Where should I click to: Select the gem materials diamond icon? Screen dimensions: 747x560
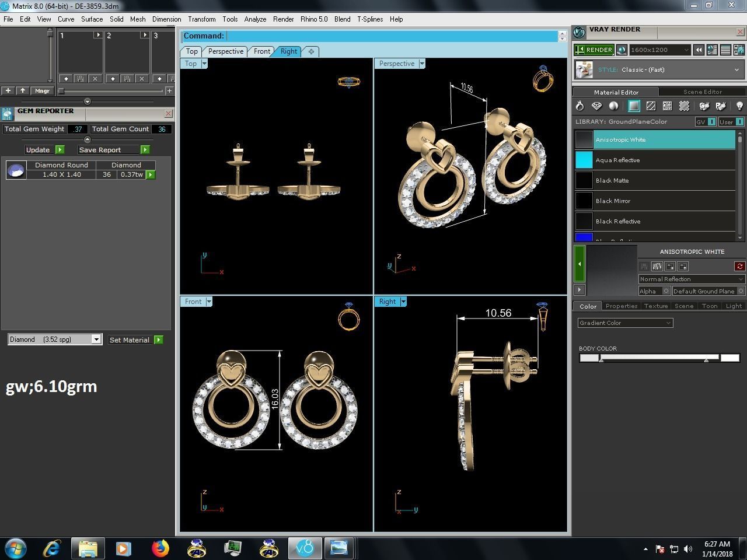[x=596, y=106]
